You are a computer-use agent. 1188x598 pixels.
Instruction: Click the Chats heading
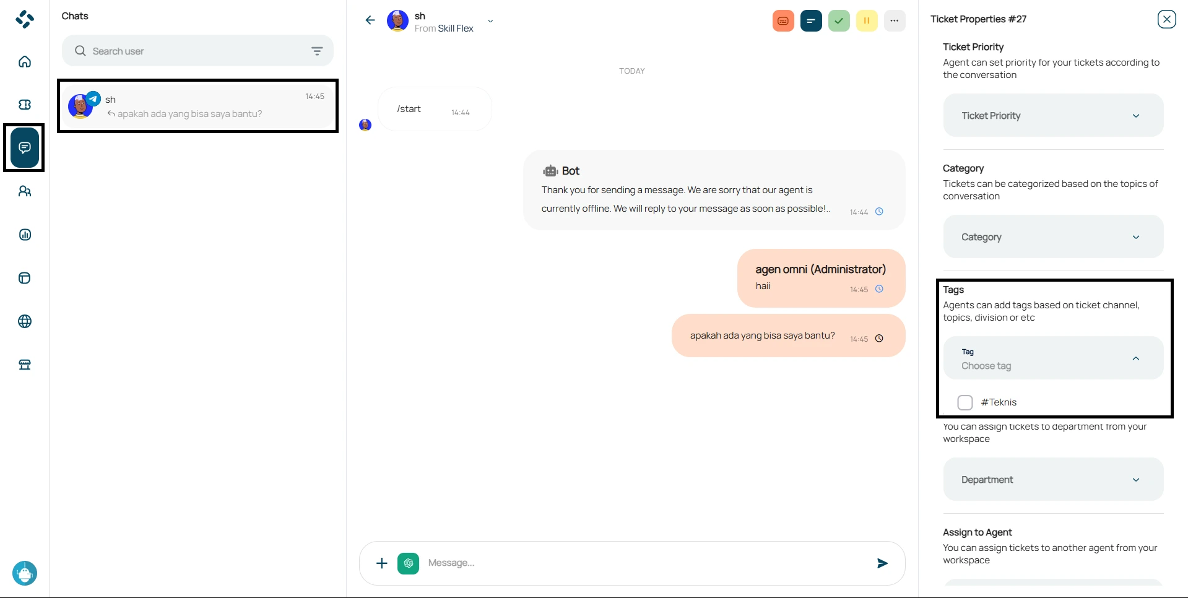(x=75, y=16)
